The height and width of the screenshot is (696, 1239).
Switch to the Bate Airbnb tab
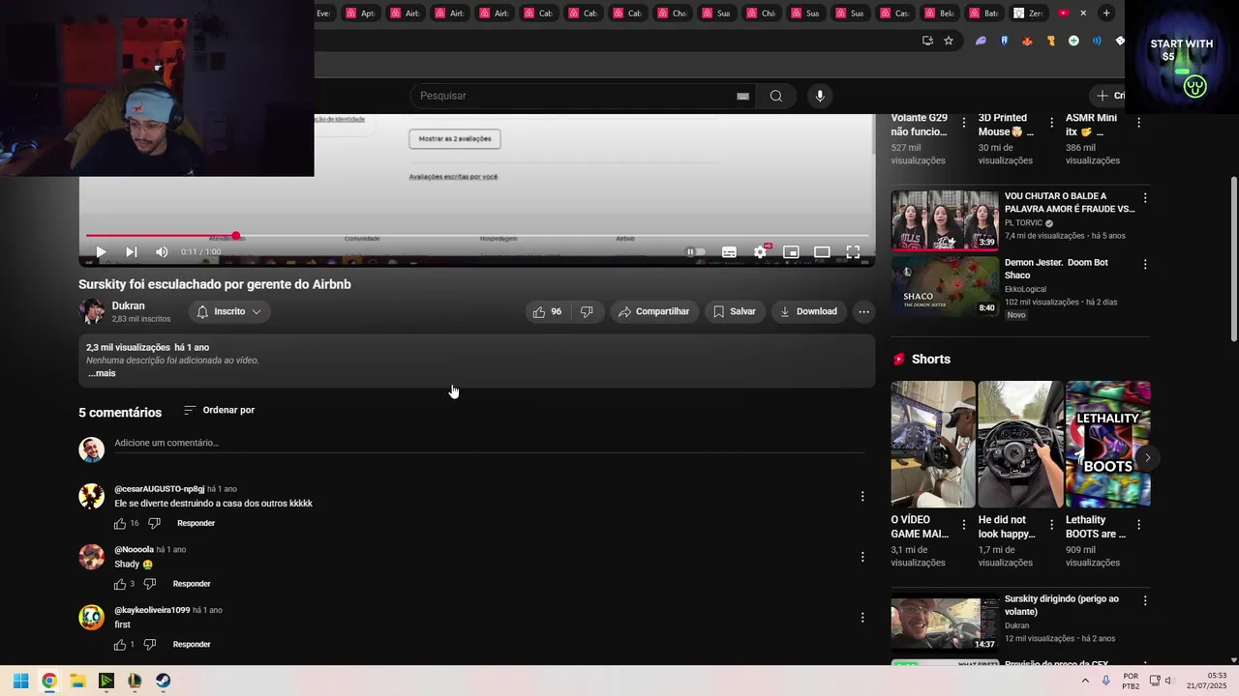(x=983, y=14)
